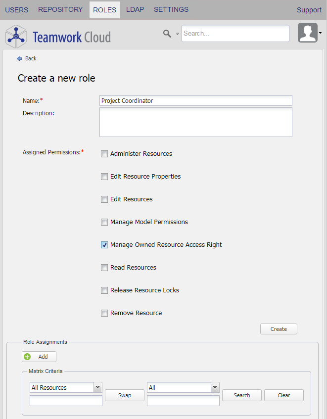Check the Read Resources checkbox
This screenshot has height=419, width=327.
tap(104, 268)
